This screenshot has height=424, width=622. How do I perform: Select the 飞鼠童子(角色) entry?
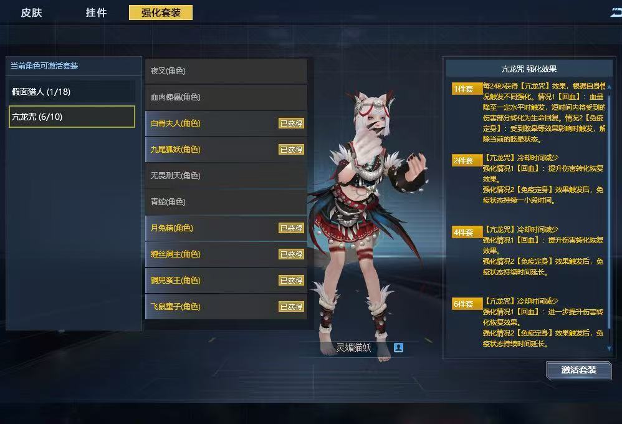(226, 307)
